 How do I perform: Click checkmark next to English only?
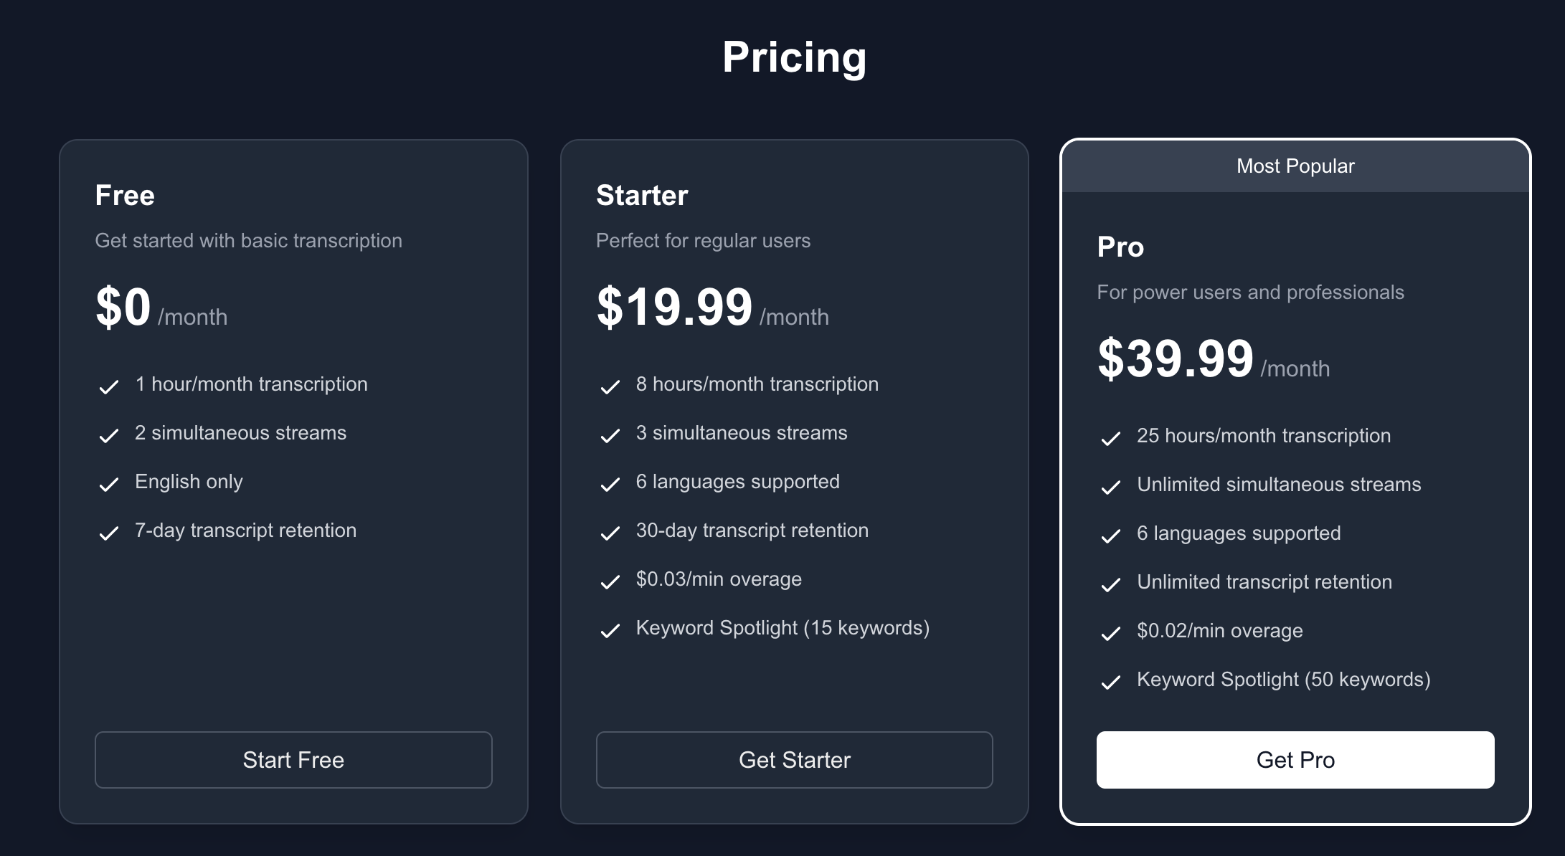[109, 485]
